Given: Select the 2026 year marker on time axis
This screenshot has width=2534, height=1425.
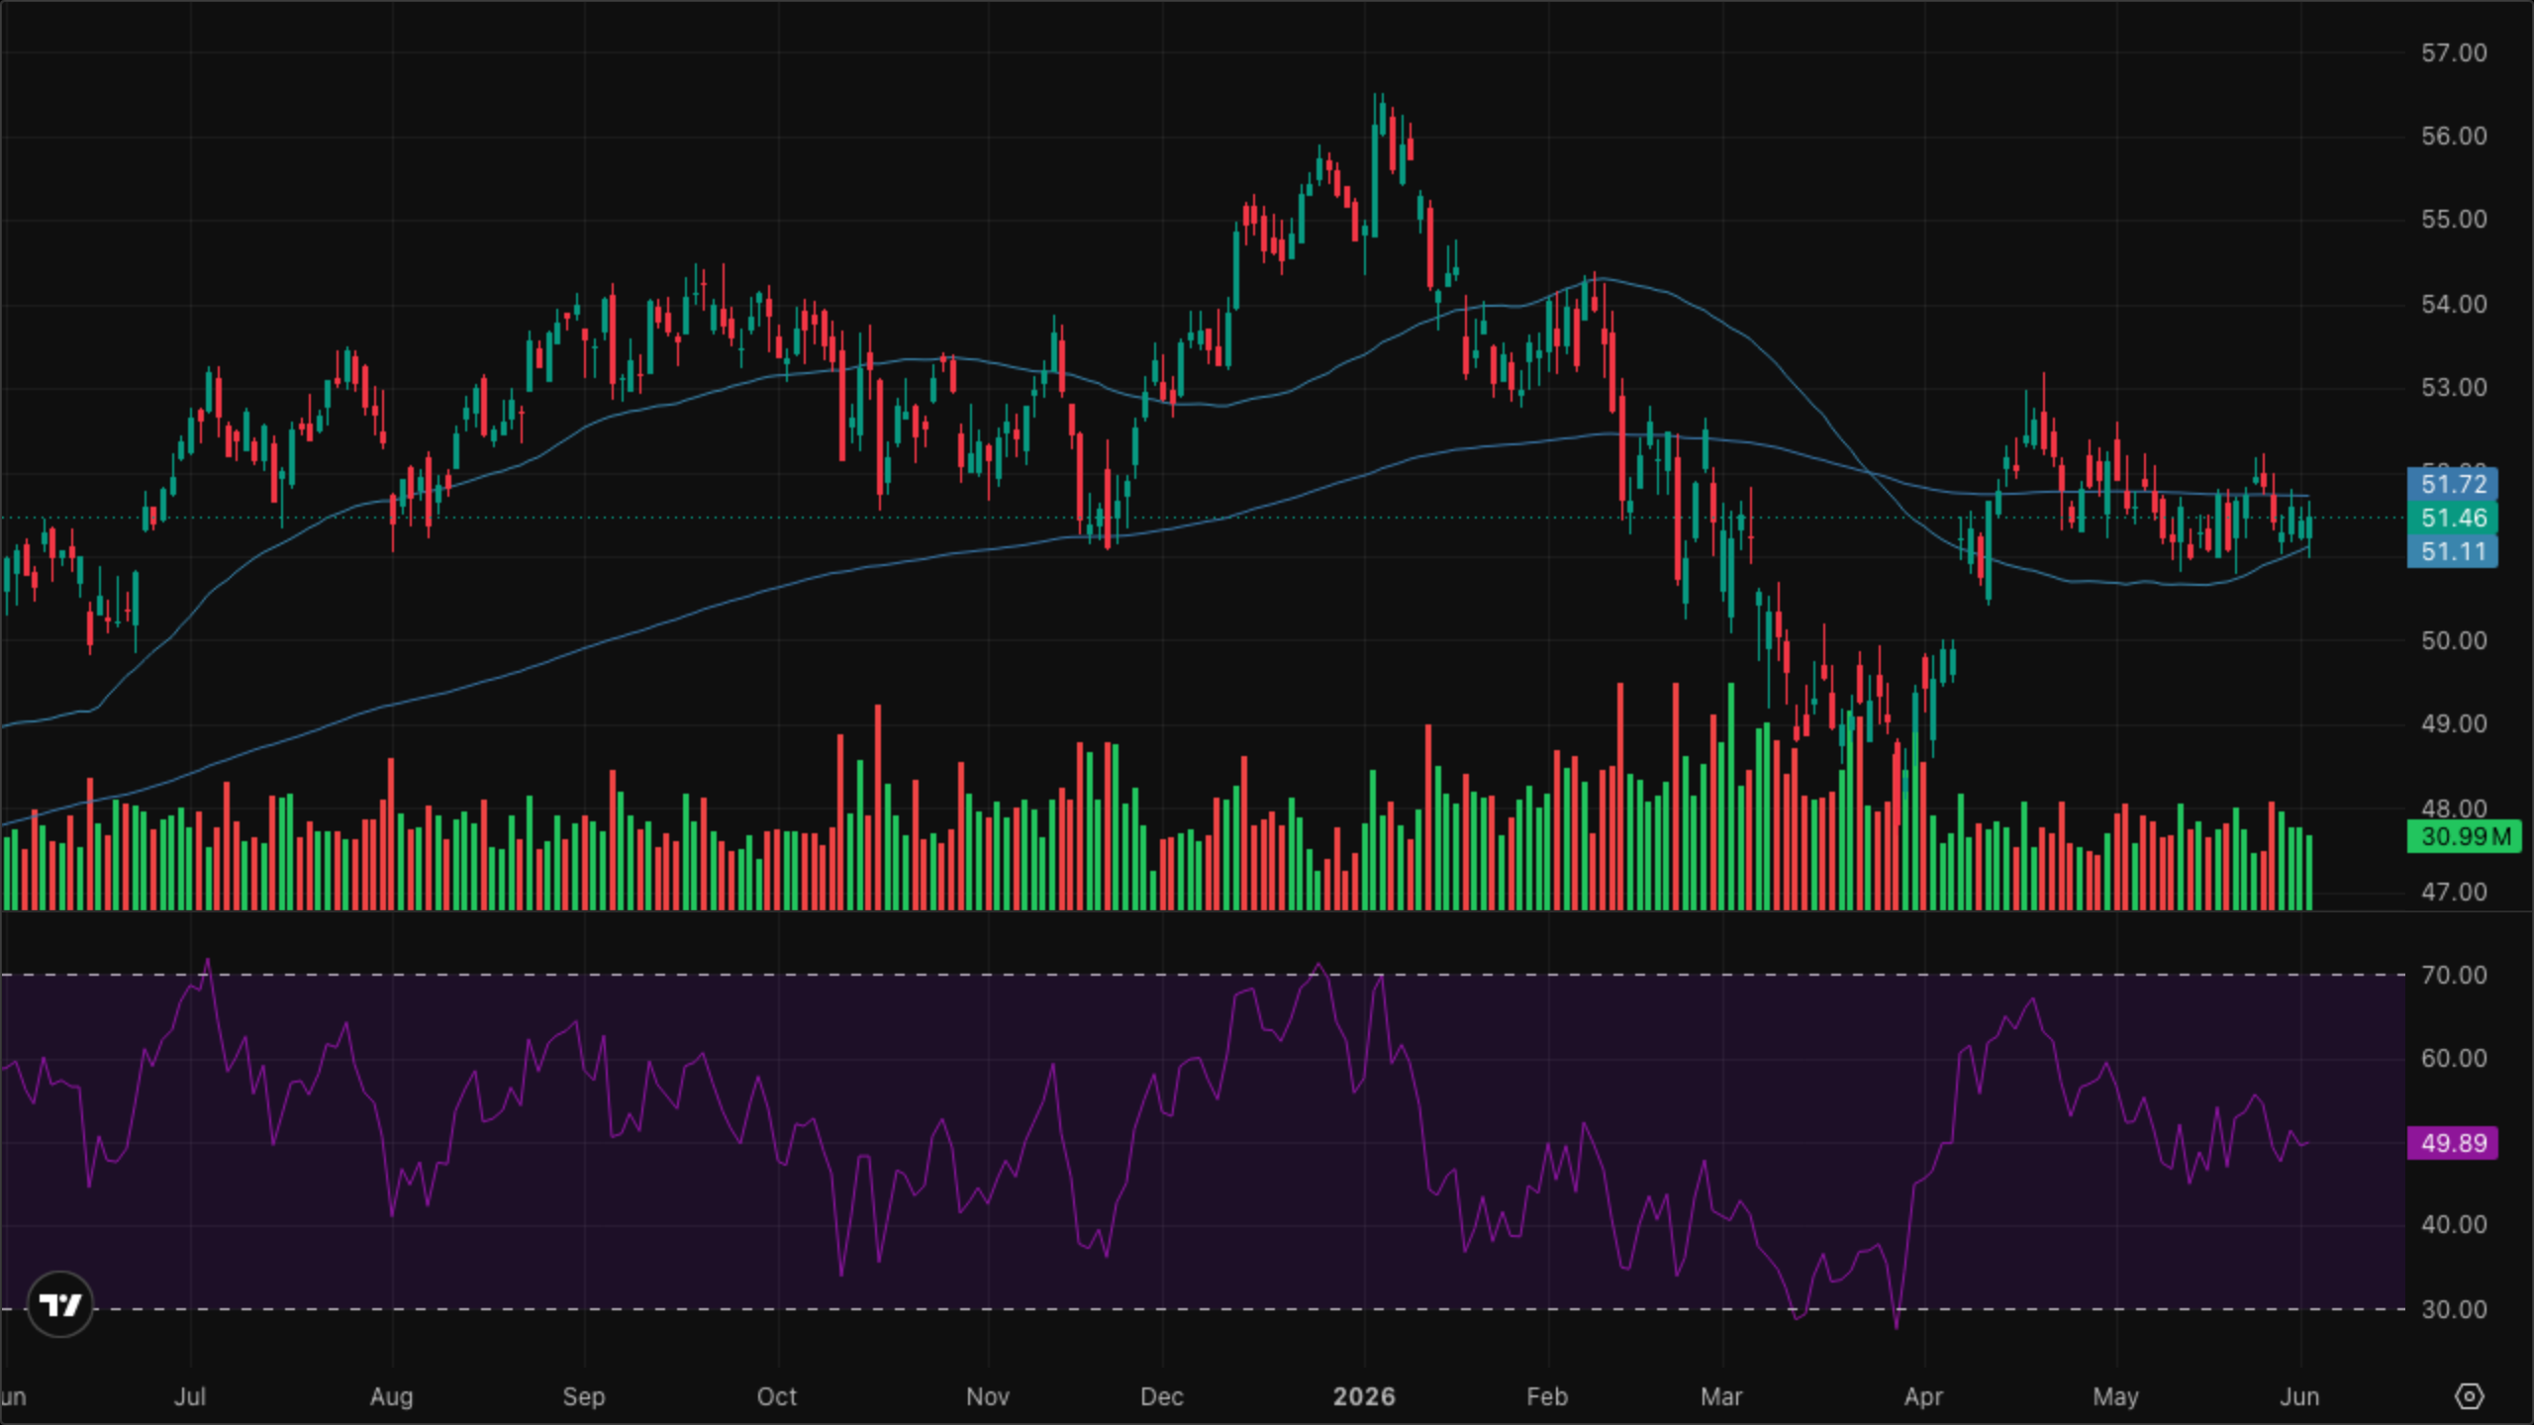Looking at the screenshot, I should pos(1364,1396).
